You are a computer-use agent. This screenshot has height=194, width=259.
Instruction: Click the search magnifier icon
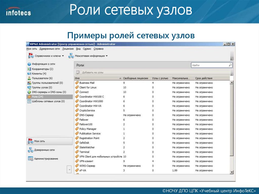230,65
